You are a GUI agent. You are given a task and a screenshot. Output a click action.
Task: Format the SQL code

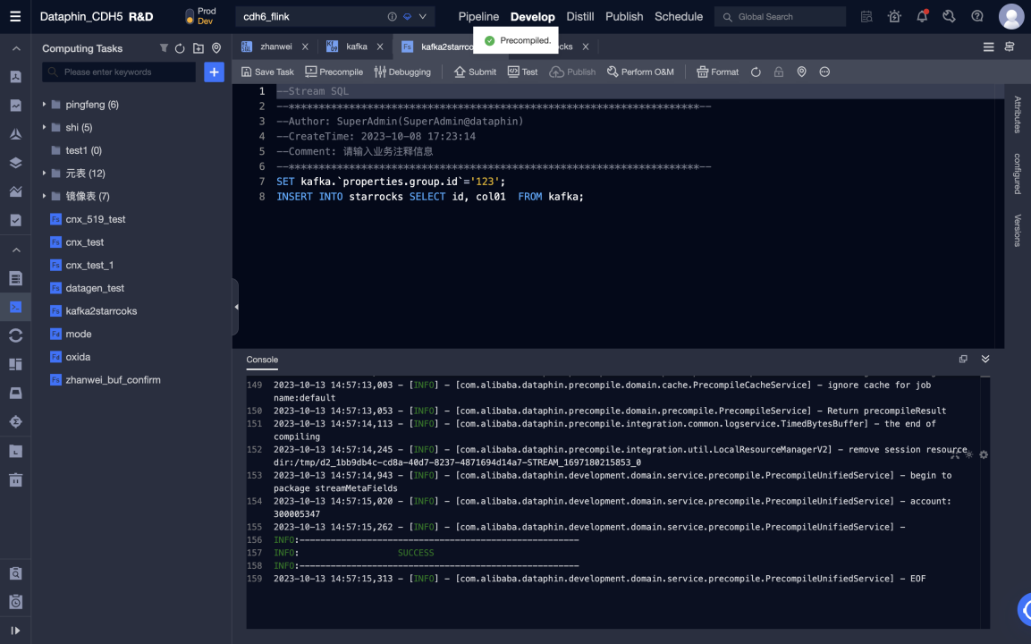[x=717, y=72]
